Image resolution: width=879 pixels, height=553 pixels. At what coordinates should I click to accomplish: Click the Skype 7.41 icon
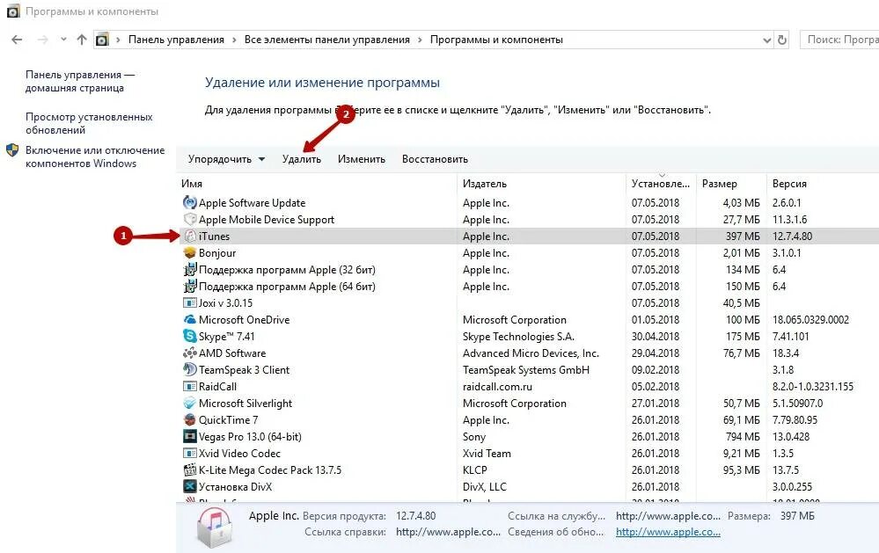[190, 336]
